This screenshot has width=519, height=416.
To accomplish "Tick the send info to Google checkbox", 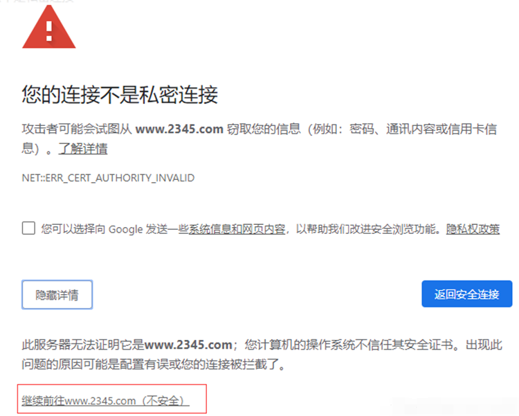I will click(x=28, y=228).
